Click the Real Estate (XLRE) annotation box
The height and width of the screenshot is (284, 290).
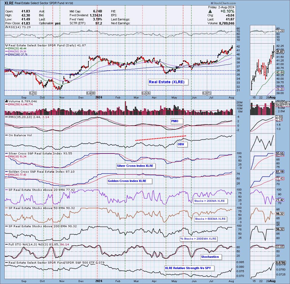[x=168, y=82]
